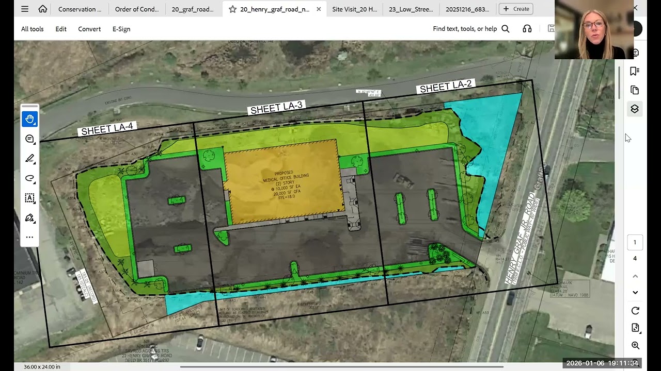Viewport: 661px width, 371px height.
Task: Click current page number box
Action: click(x=635, y=242)
